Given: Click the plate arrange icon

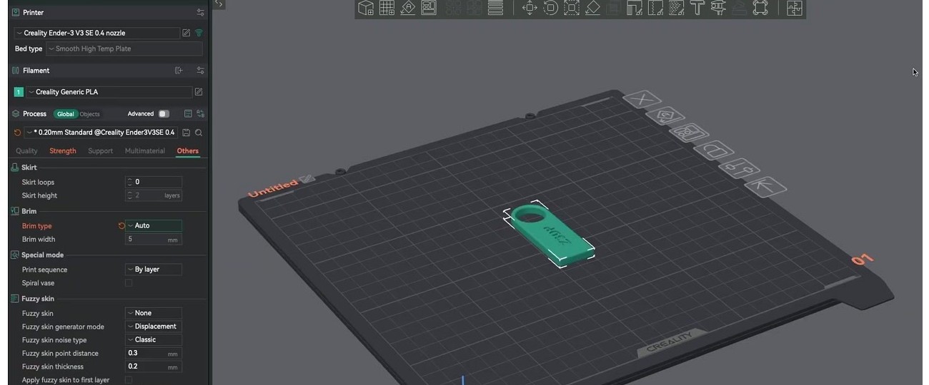Looking at the screenshot, I should coord(689,133).
